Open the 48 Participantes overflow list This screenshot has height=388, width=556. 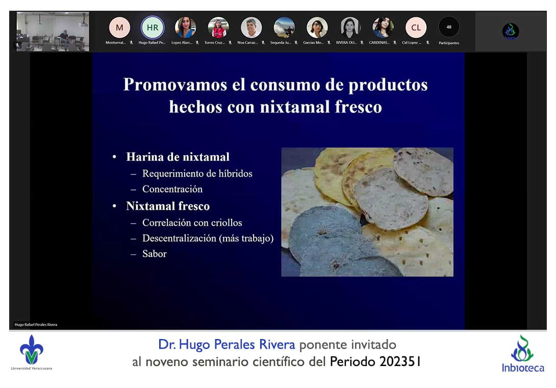point(449,28)
